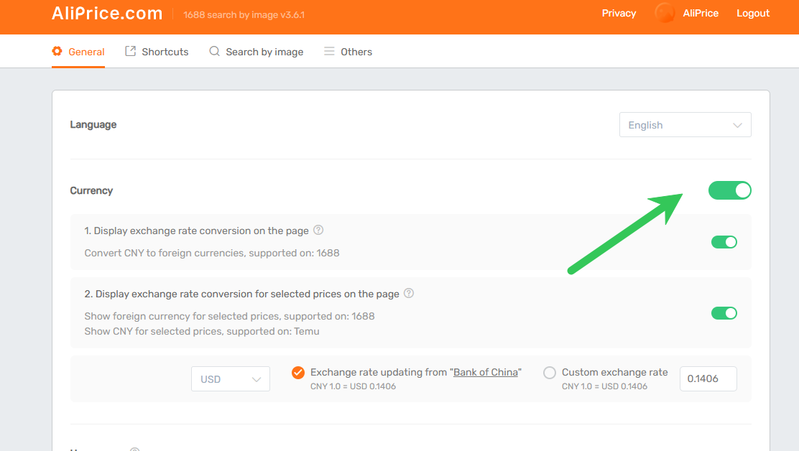Screen dimensions: 799x451
Task: Click the General gear icon
Action: (57, 52)
